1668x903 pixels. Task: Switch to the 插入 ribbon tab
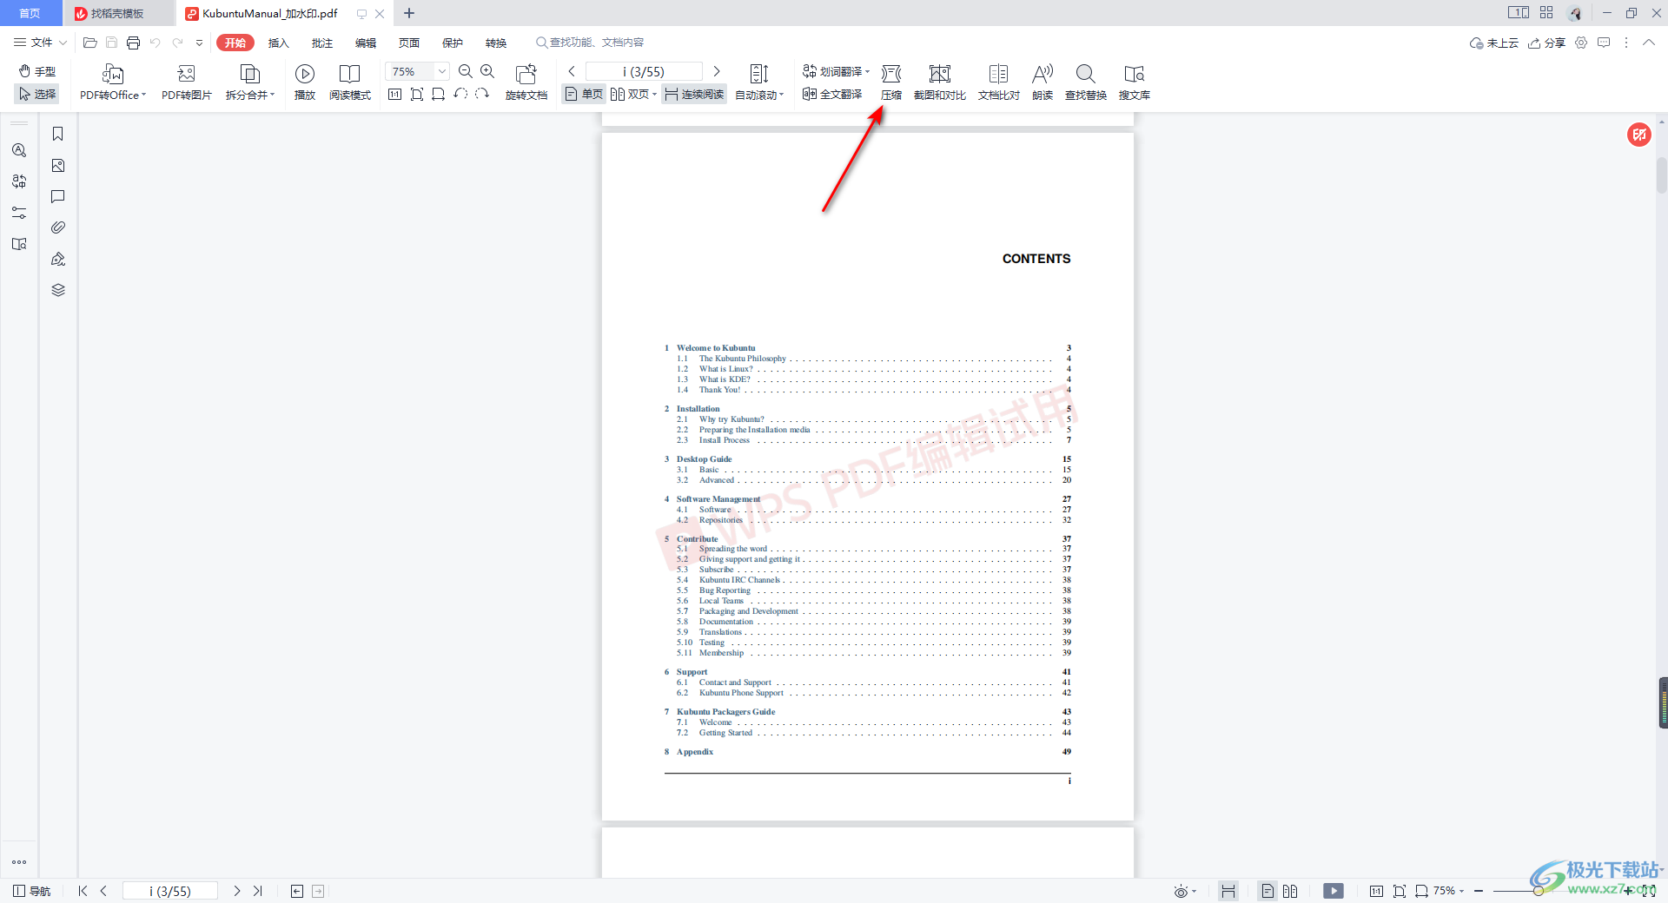tap(279, 43)
